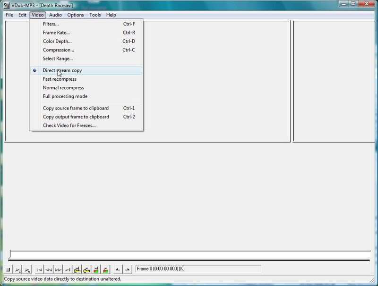Maximize the VDub-MP3 window
Viewport: 385px width, 286px height.
(353, 4)
